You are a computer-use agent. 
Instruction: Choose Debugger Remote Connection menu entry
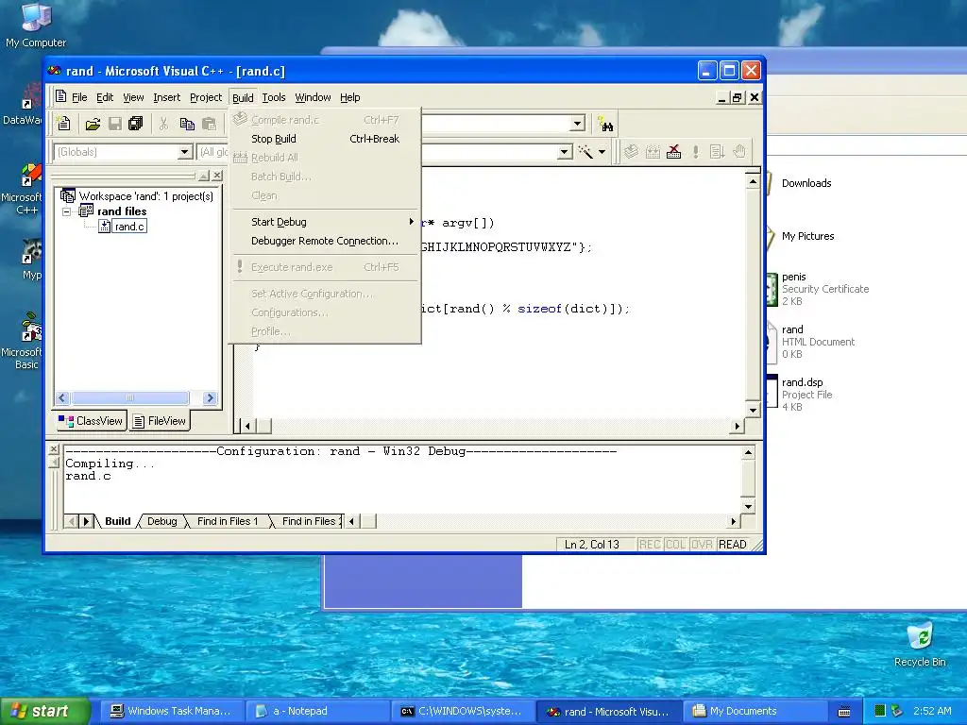[325, 241]
